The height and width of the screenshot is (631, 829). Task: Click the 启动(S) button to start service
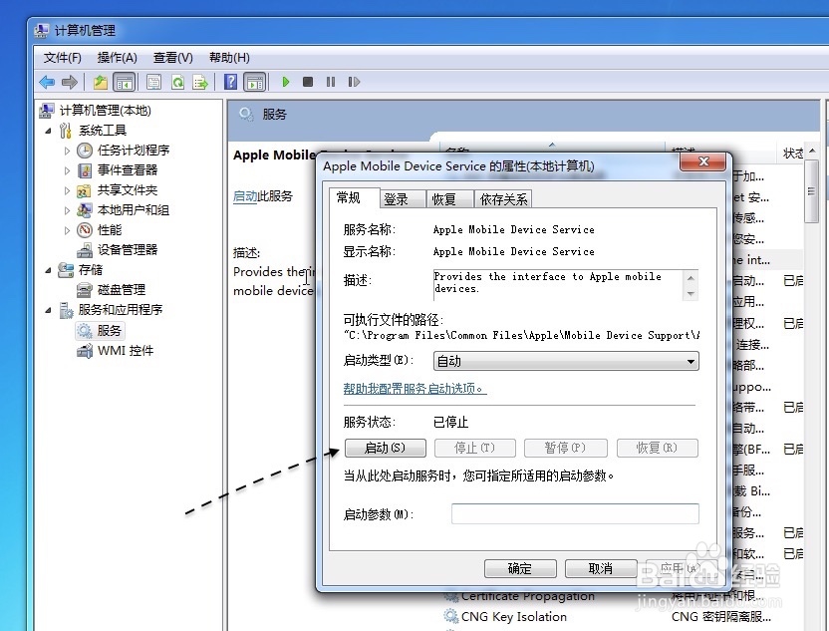coord(385,448)
